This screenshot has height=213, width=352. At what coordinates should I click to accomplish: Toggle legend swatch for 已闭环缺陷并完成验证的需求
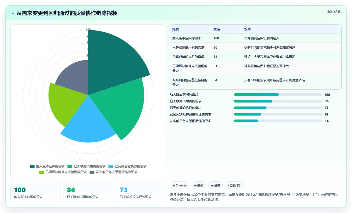click(41, 172)
